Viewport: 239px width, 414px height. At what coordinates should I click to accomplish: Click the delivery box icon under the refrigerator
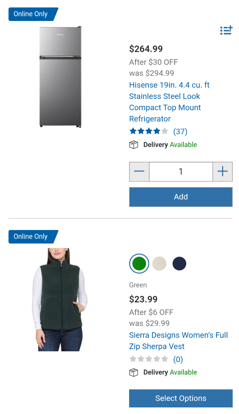(134, 145)
